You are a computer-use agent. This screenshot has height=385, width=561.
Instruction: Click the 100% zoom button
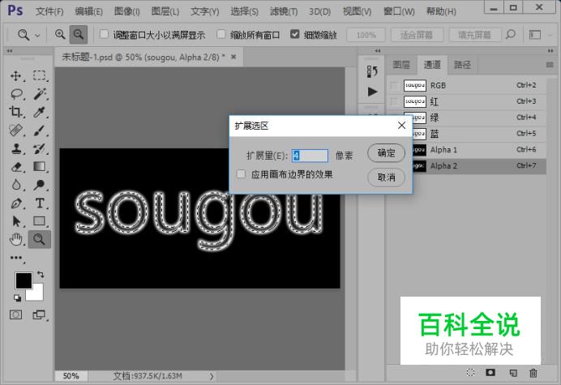tap(366, 35)
